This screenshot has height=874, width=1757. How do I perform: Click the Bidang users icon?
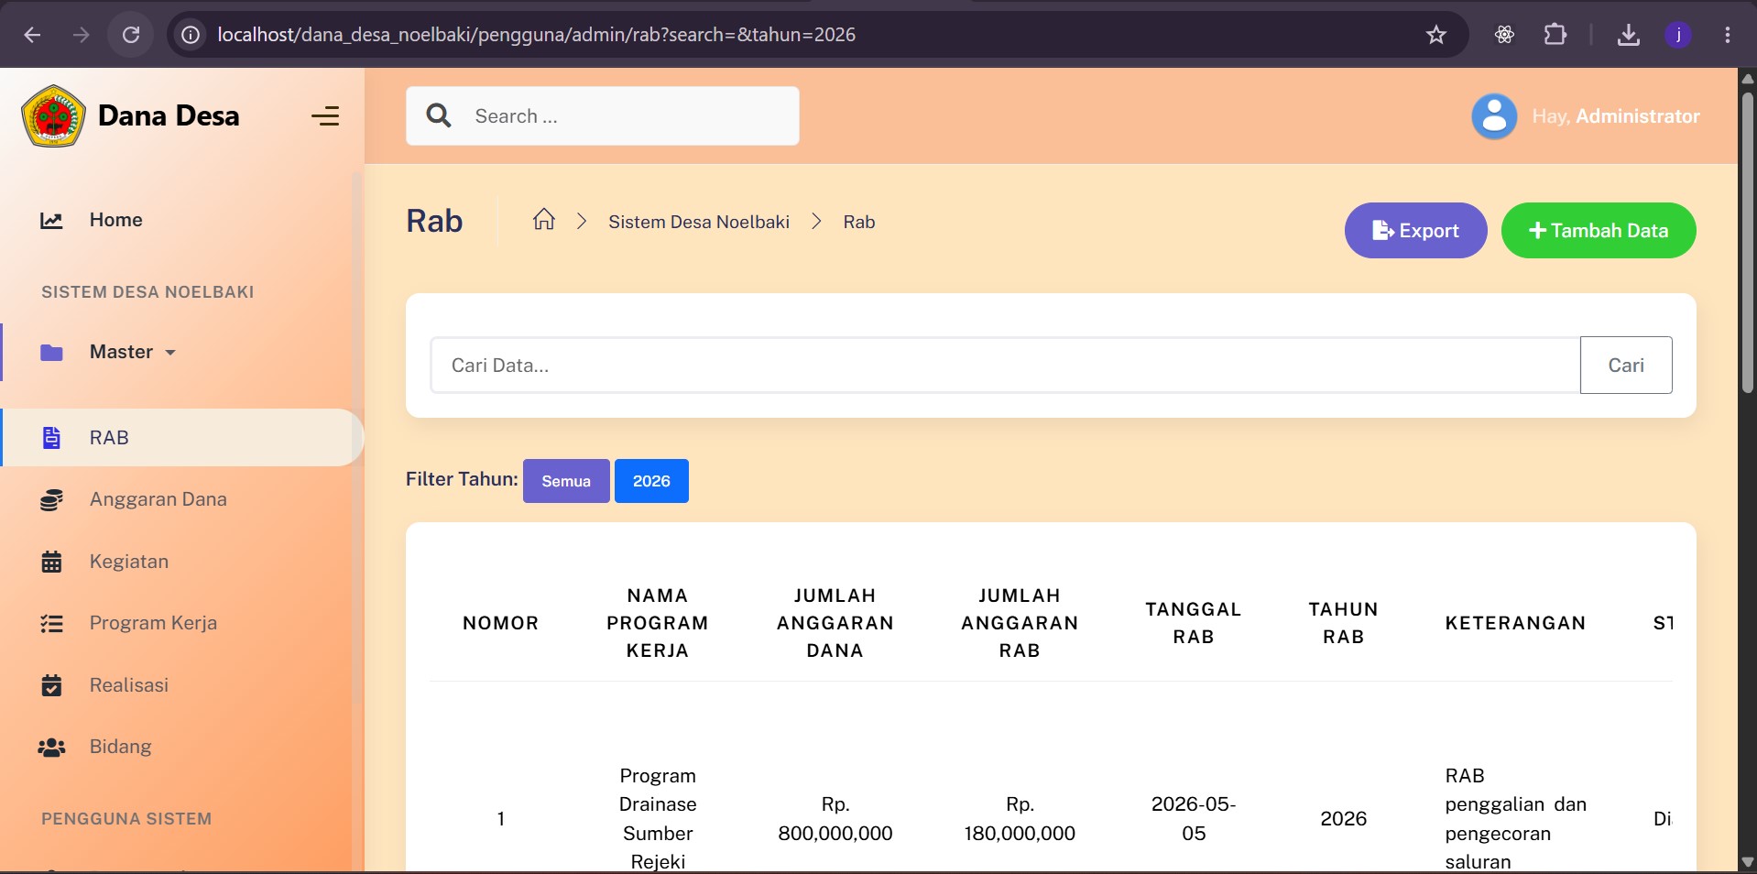coord(51,748)
